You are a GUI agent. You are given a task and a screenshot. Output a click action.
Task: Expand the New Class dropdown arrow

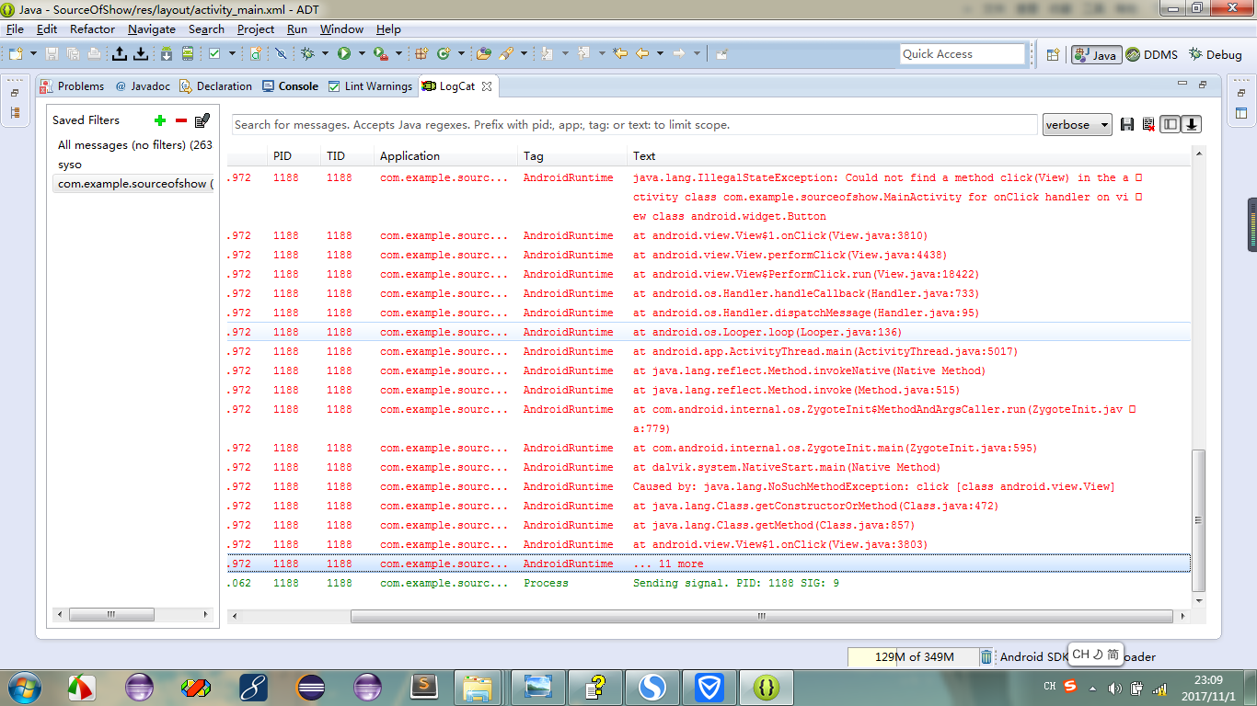click(461, 54)
